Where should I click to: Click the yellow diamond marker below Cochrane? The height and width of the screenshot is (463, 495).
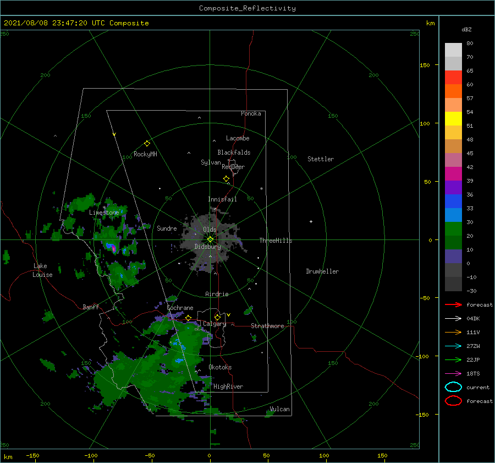(189, 318)
